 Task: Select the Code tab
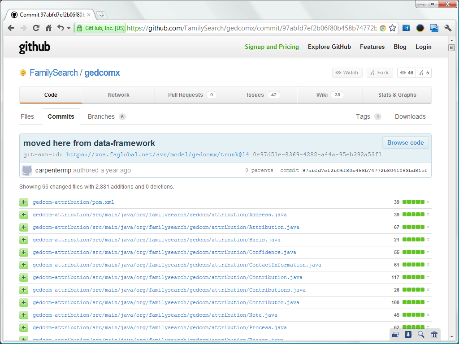(51, 95)
